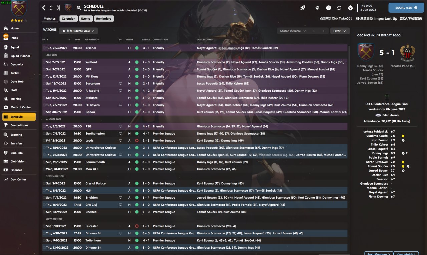Switch to the Matches tab
This screenshot has width=427, height=255.
50,19
